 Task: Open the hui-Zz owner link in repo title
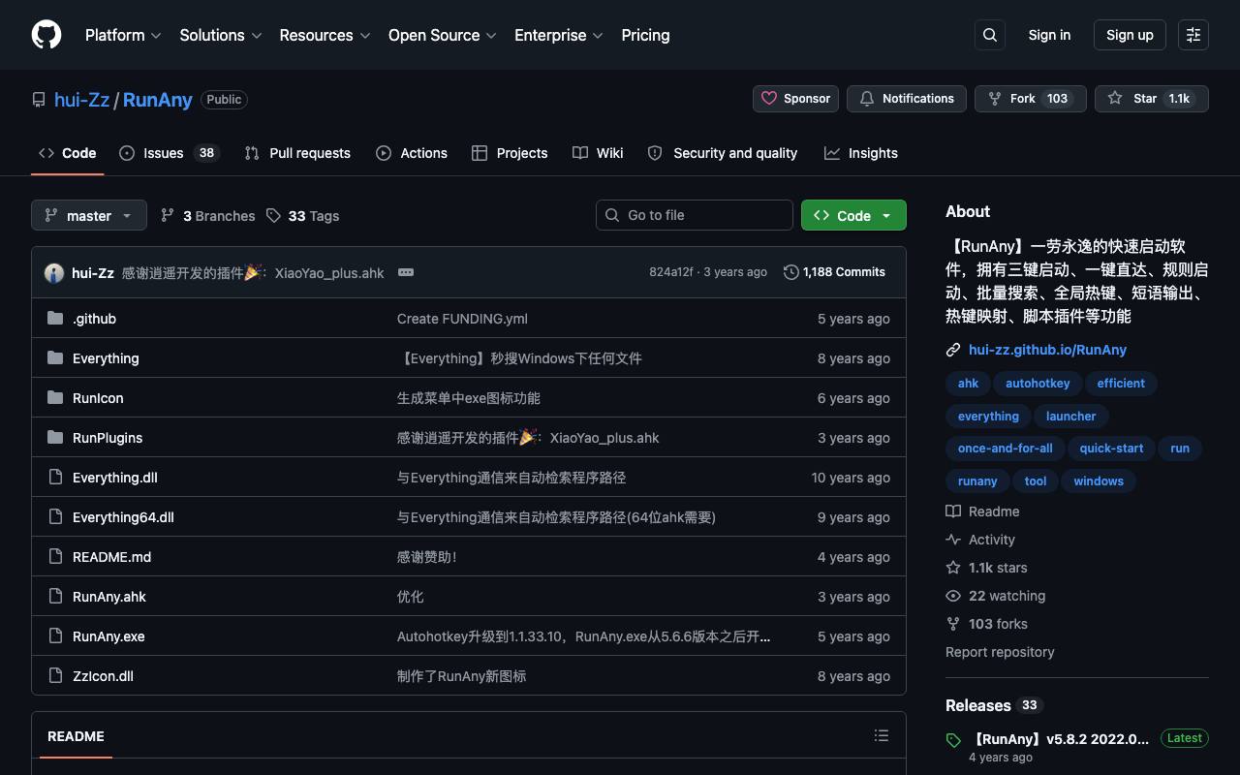(82, 100)
